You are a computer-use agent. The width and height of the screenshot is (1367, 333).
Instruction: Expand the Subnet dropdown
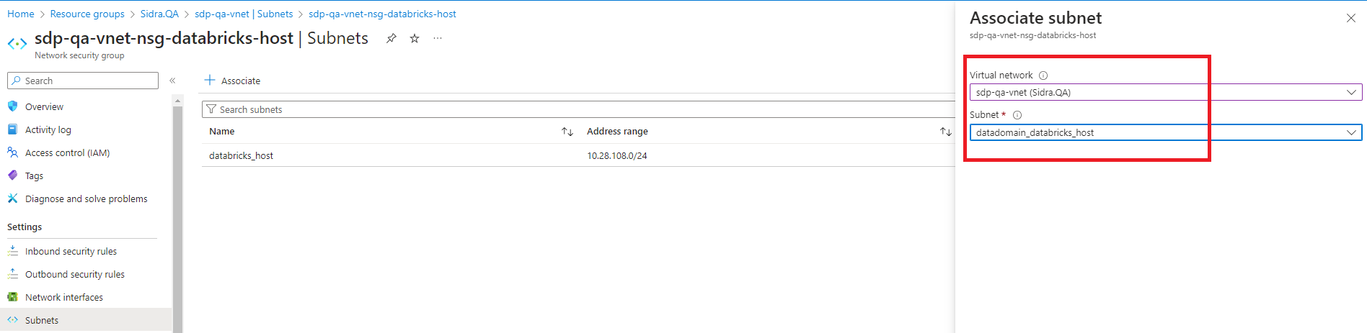coord(1351,132)
